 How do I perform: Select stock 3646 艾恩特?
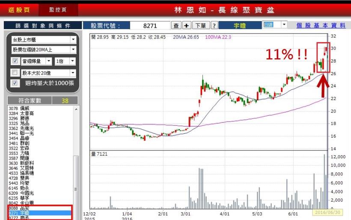[x=21, y=168]
